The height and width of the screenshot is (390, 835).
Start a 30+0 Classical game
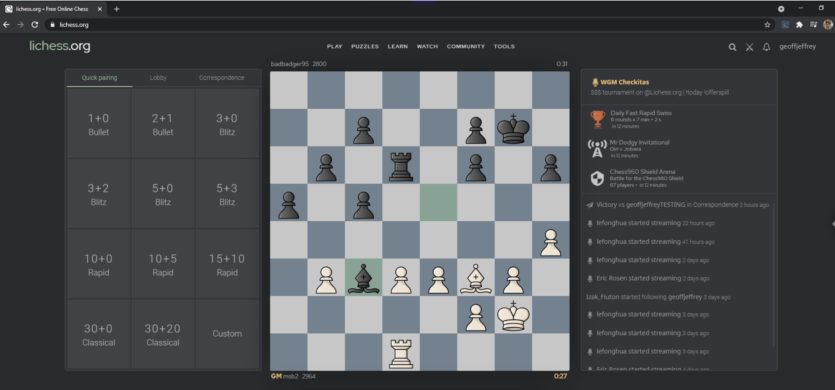(x=99, y=334)
